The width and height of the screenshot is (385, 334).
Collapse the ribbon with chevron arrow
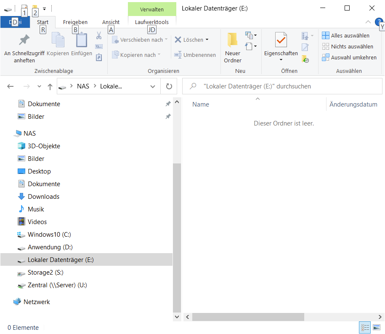pos(368,22)
